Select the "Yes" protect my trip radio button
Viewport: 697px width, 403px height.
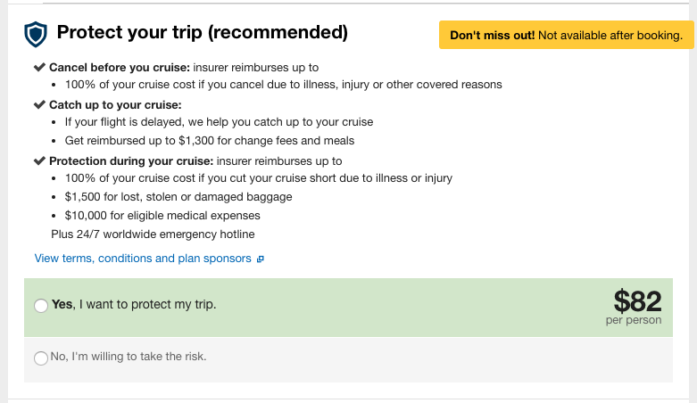tap(41, 306)
